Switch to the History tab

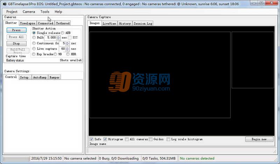125,23
